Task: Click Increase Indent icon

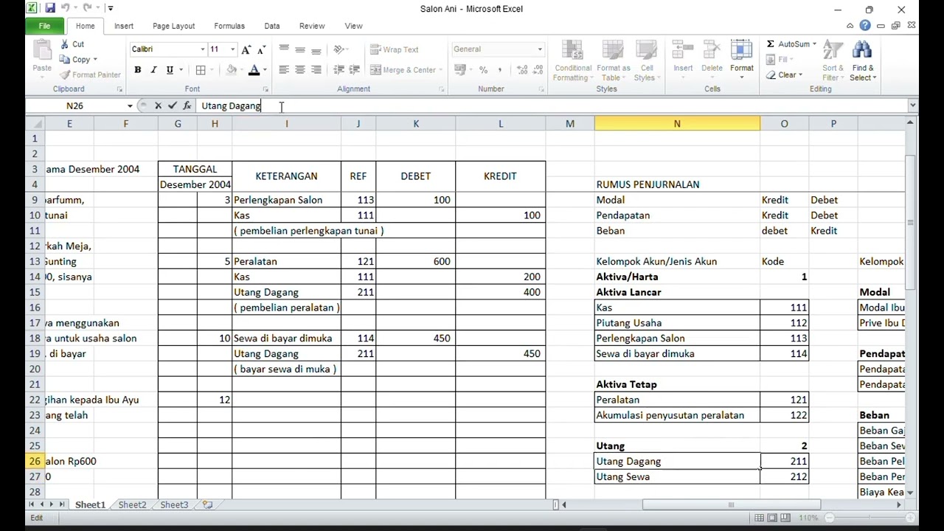Action: pos(355,70)
